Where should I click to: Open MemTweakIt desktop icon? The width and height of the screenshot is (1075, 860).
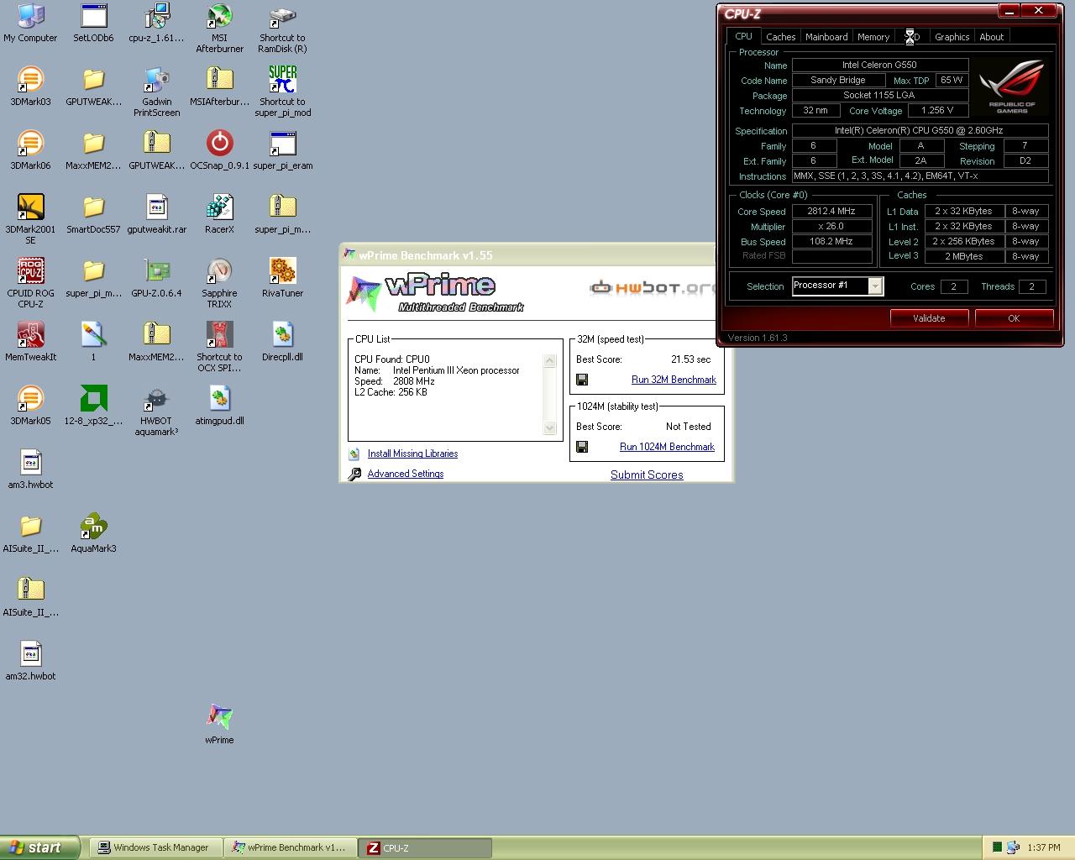click(x=30, y=343)
